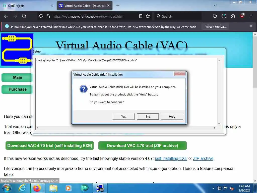Screen dimensions: 257x193
Task: Click Setup log vertical scroll down arrow
Action: tap(219, 123)
